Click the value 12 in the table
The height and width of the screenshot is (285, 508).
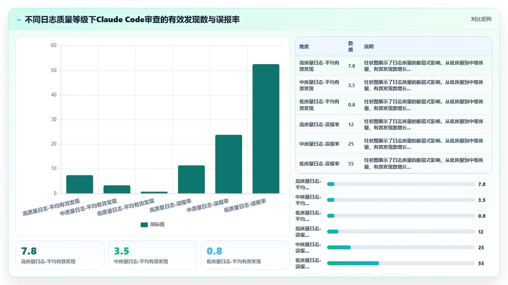point(351,125)
